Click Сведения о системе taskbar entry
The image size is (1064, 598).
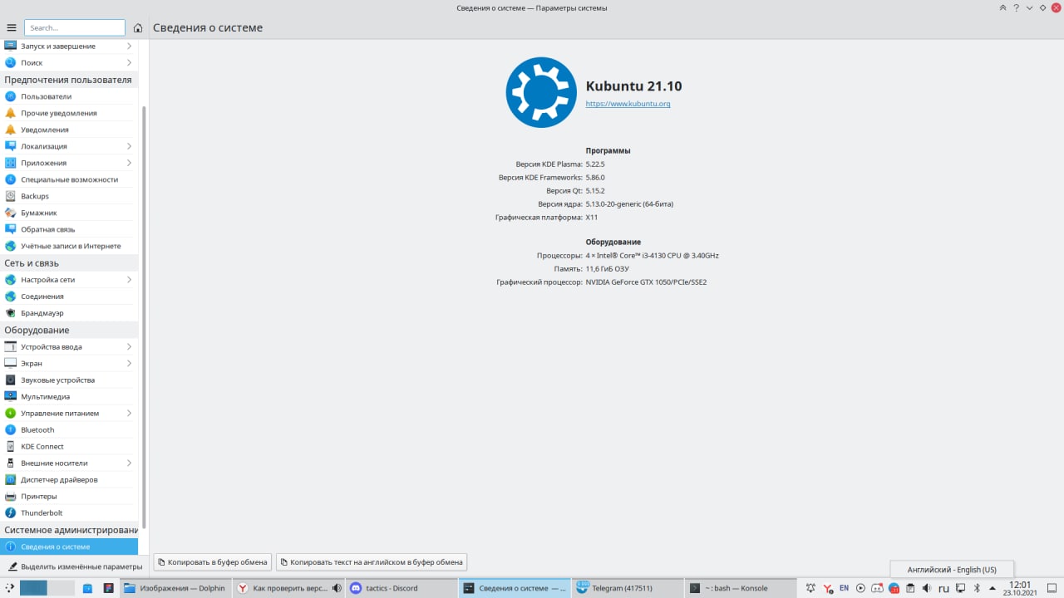(515, 588)
